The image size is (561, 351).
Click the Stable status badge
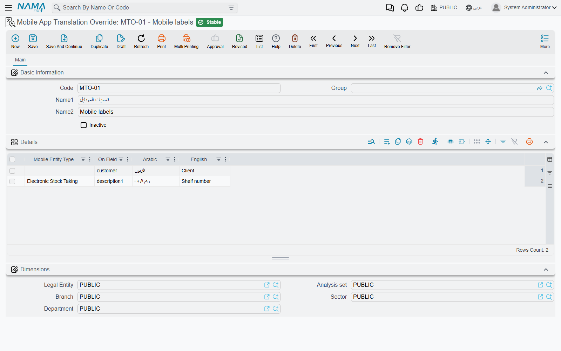click(x=210, y=22)
